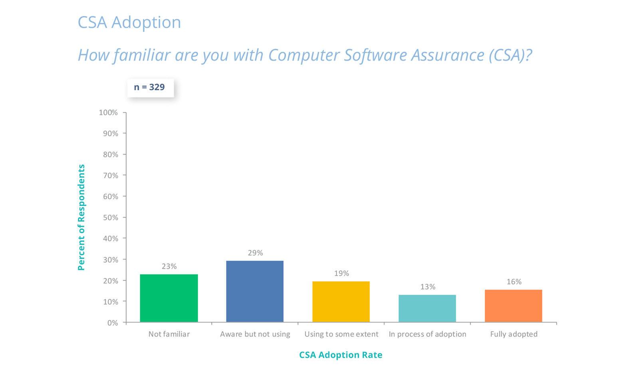Click the Percent of Respondents axis title
This screenshot has height=367, width=639.
click(x=81, y=217)
